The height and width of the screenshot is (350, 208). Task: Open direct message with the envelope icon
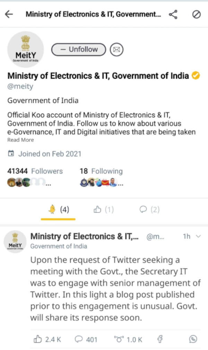(x=116, y=50)
